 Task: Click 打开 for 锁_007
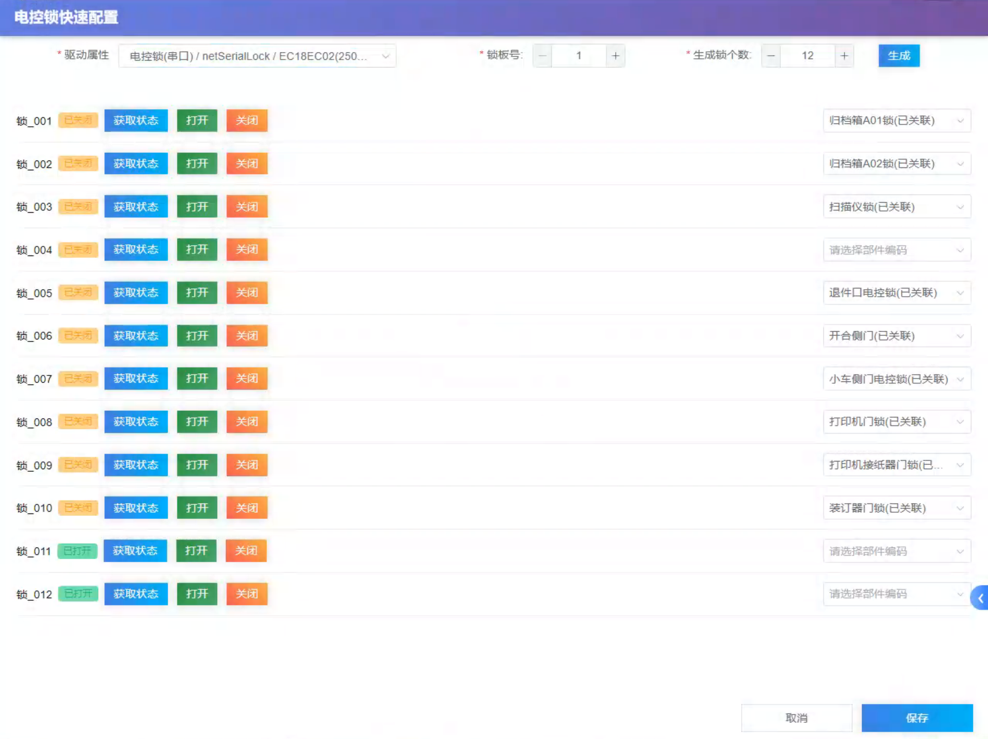pyautogui.click(x=197, y=378)
